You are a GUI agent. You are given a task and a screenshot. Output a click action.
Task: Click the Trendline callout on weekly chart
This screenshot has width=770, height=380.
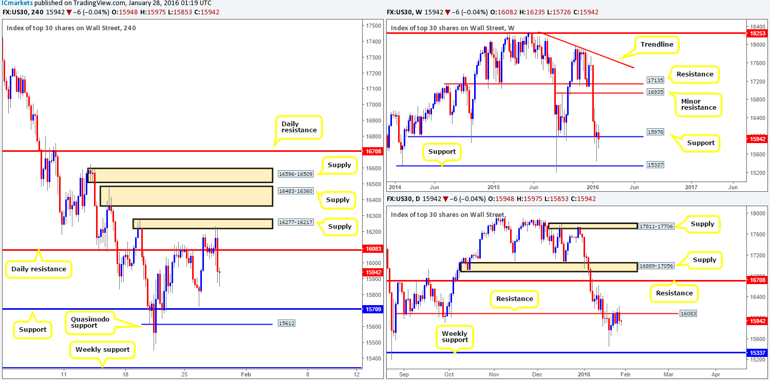click(x=657, y=44)
